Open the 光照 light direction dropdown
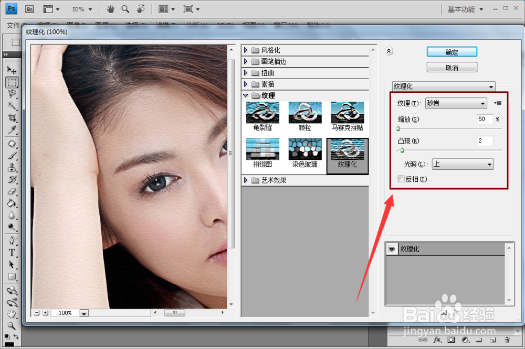This screenshot has width=525, height=349. click(x=463, y=164)
